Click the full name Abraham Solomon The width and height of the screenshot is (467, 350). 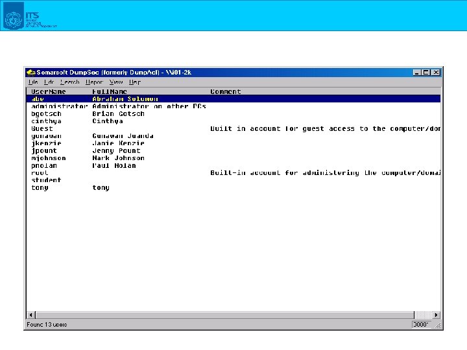coord(125,99)
